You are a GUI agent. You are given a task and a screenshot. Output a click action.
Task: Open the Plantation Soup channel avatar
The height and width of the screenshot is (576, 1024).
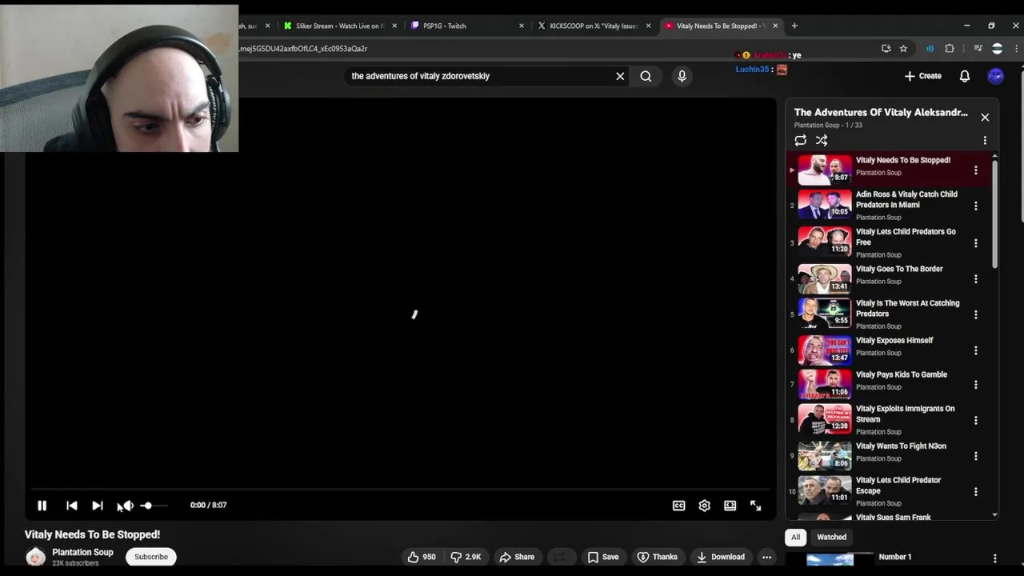[x=35, y=558]
